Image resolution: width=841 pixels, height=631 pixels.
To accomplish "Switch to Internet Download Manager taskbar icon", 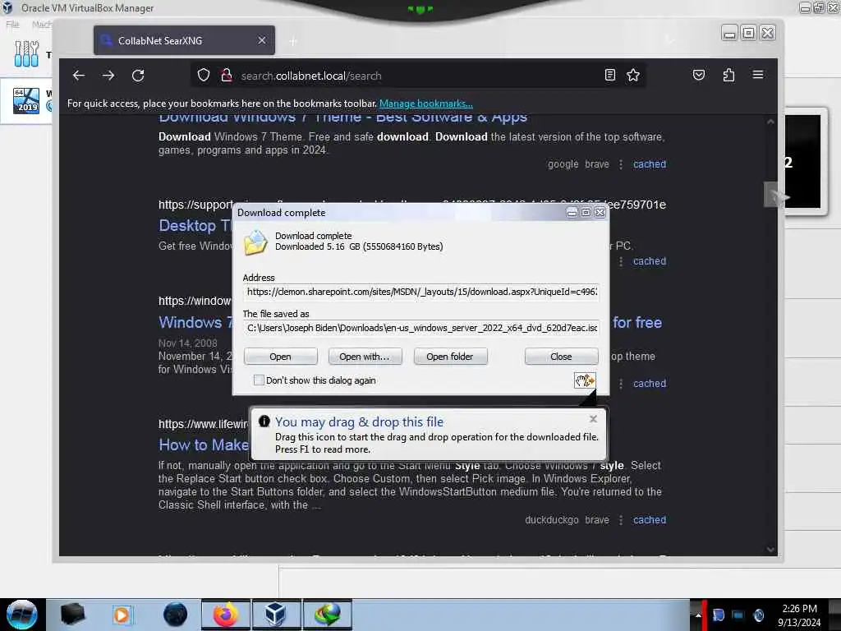I will [327, 615].
